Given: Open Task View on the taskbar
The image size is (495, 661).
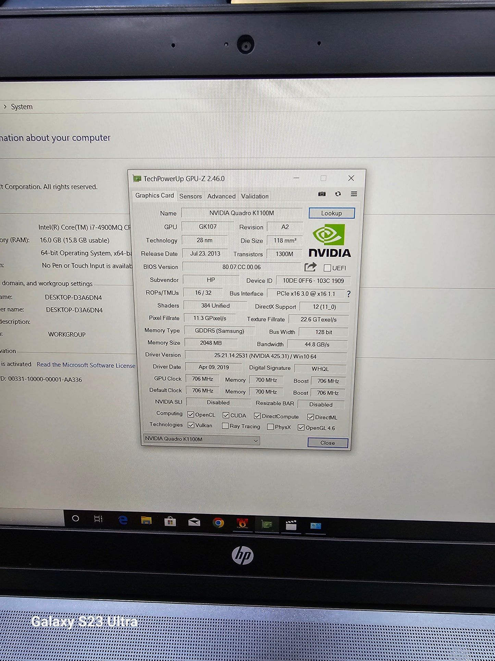Looking at the screenshot, I should tap(98, 519).
